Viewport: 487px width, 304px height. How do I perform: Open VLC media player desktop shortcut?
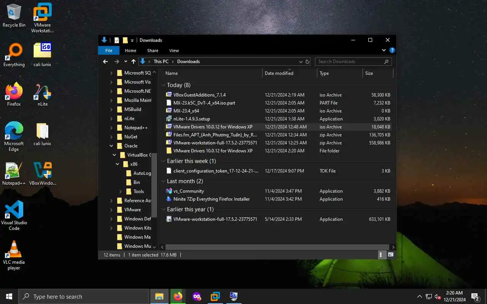[14, 255]
